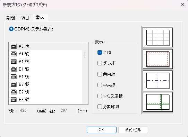Close the 新規プロジェクトのプロパティ dialog

click(183, 5)
